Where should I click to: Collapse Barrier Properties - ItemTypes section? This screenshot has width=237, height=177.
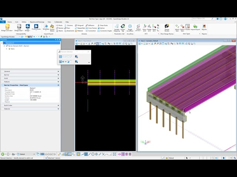(30, 85)
